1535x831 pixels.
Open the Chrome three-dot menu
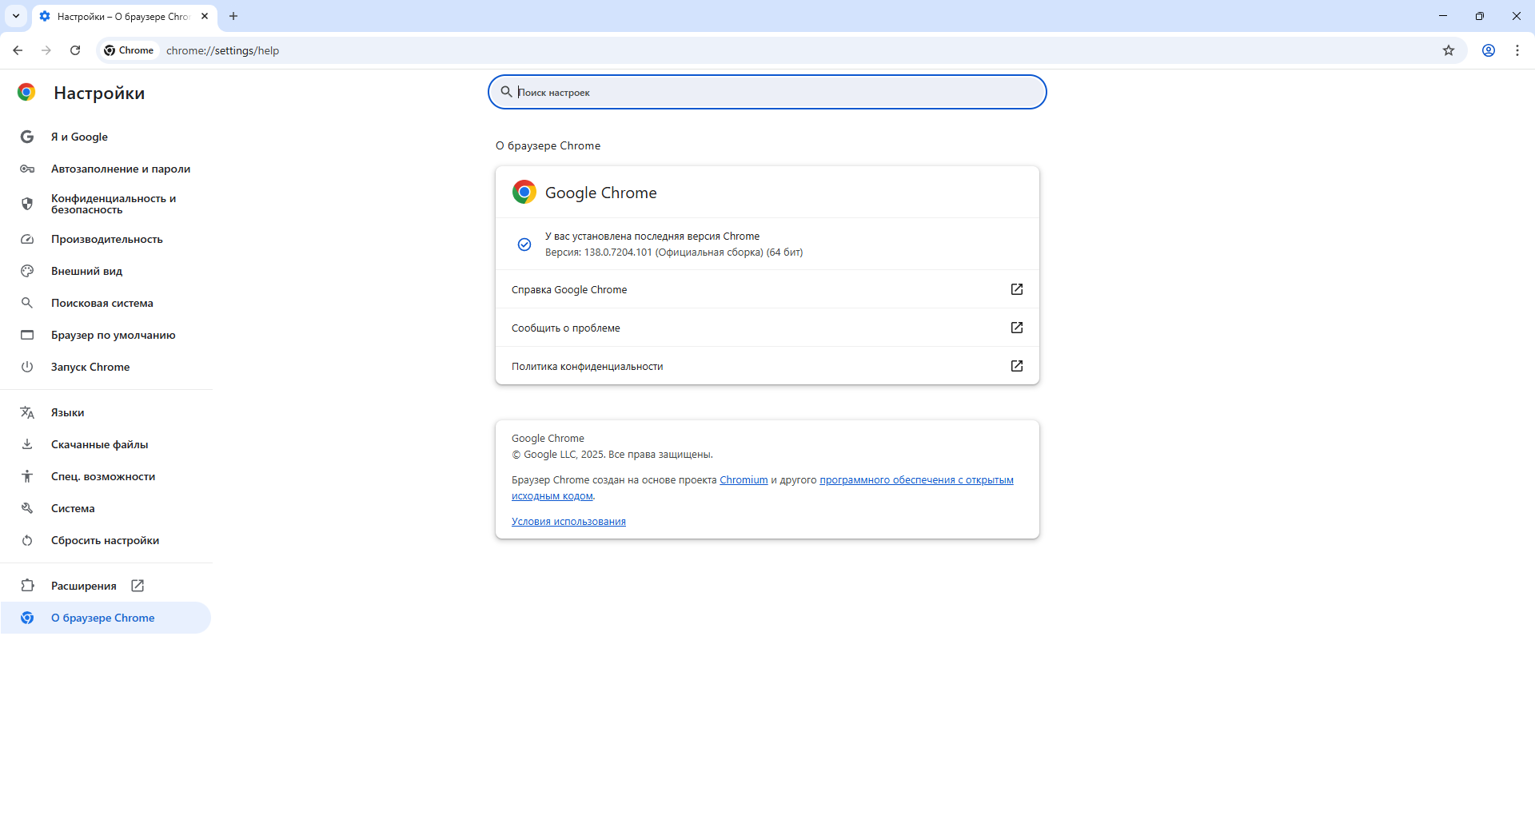click(x=1517, y=50)
